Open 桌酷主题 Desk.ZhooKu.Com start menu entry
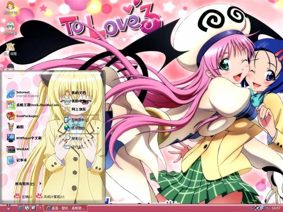Viewport: 283px width, 212px height. tap(32, 105)
